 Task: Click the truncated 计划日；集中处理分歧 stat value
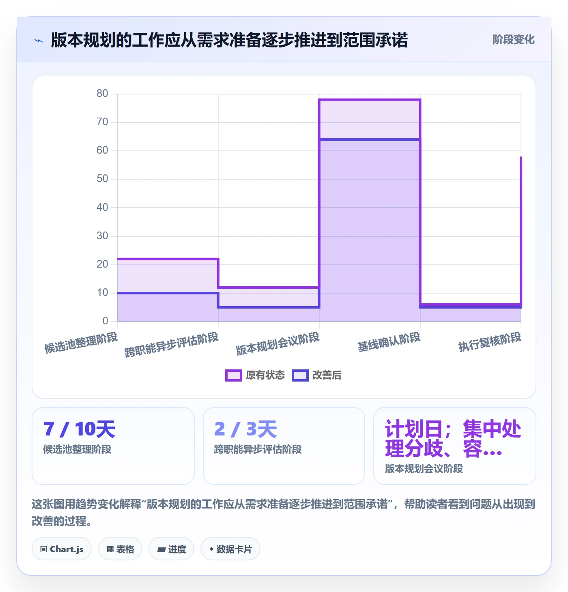[x=453, y=439]
